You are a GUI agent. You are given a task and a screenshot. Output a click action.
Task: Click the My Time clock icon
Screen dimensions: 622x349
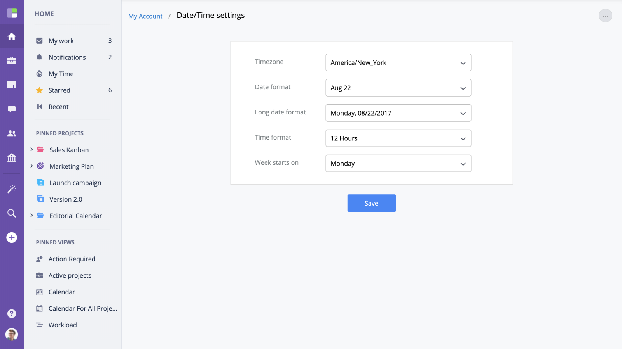click(39, 74)
